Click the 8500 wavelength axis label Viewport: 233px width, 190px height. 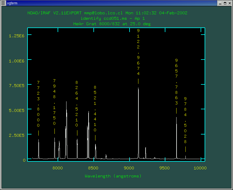point(93,168)
